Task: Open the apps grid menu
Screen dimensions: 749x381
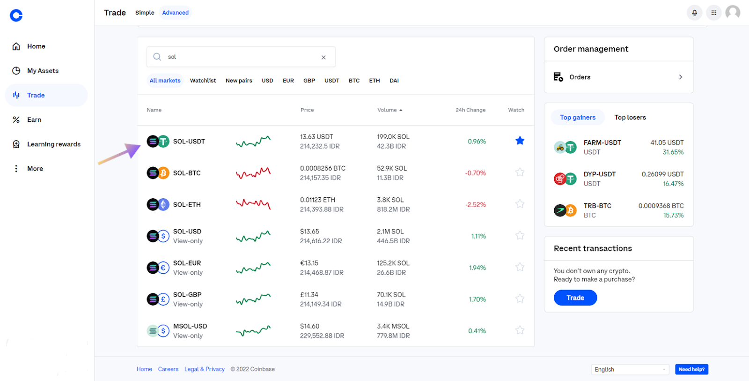Action: pos(713,13)
